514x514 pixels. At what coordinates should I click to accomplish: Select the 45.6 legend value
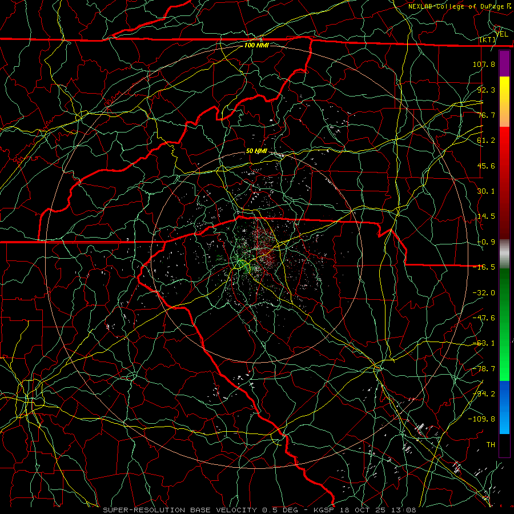pyautogui.click(x=486, y=166)
